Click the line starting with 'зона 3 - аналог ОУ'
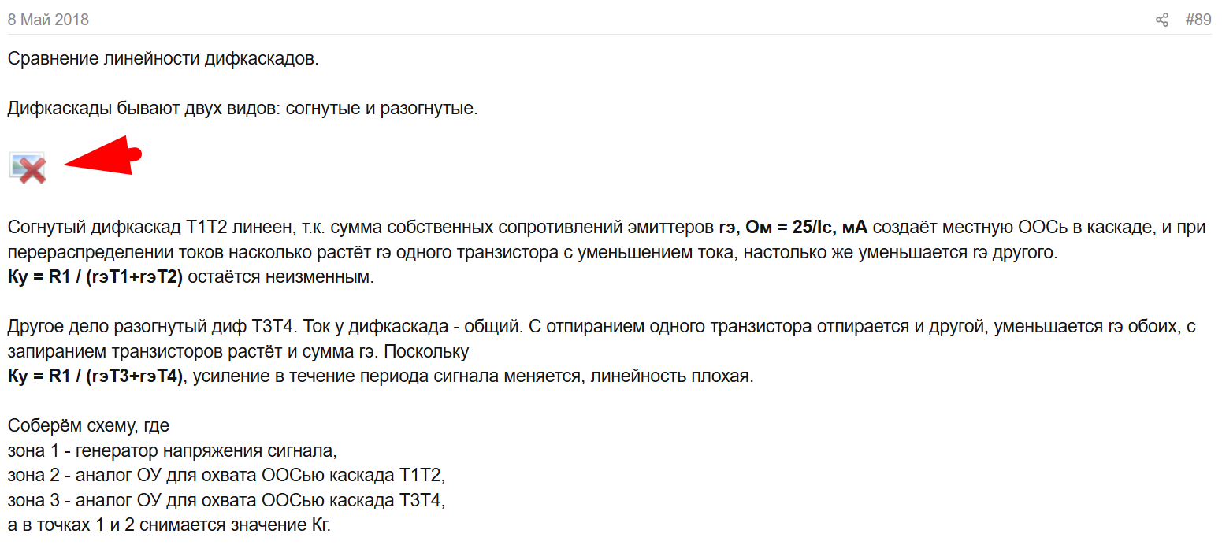Screen dimensions: 1222x545 (226, 500)
